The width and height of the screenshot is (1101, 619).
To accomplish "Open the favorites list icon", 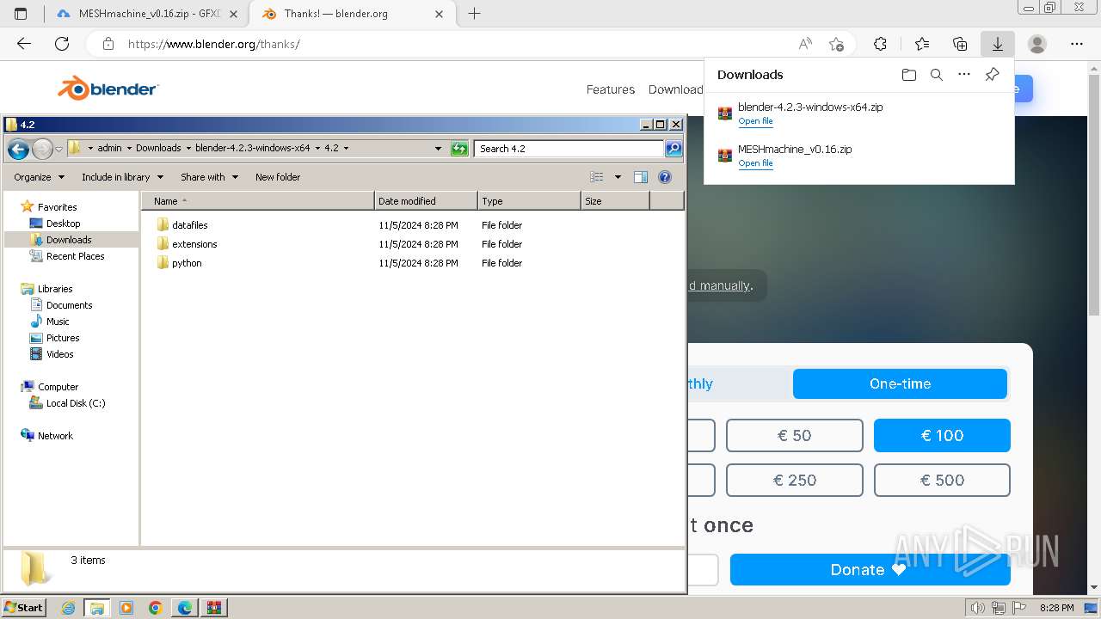I will tap(922, 44).
